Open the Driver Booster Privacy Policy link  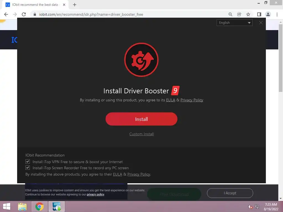(192, 100)
